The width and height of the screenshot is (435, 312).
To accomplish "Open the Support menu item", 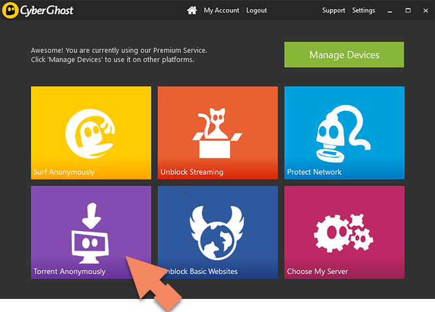I will pos(334,10).
